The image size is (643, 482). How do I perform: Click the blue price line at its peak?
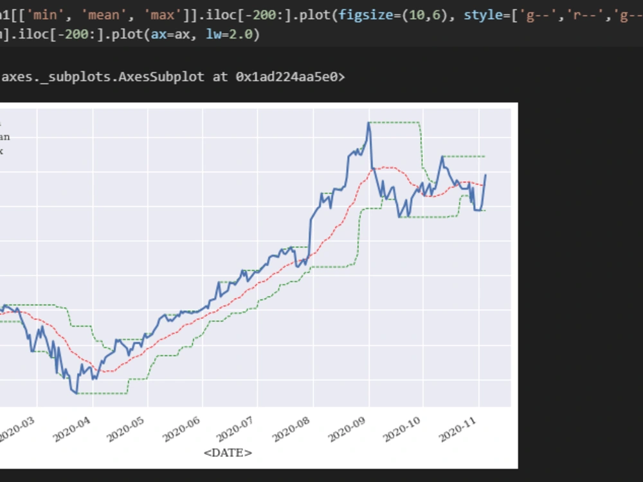point(370,122)
